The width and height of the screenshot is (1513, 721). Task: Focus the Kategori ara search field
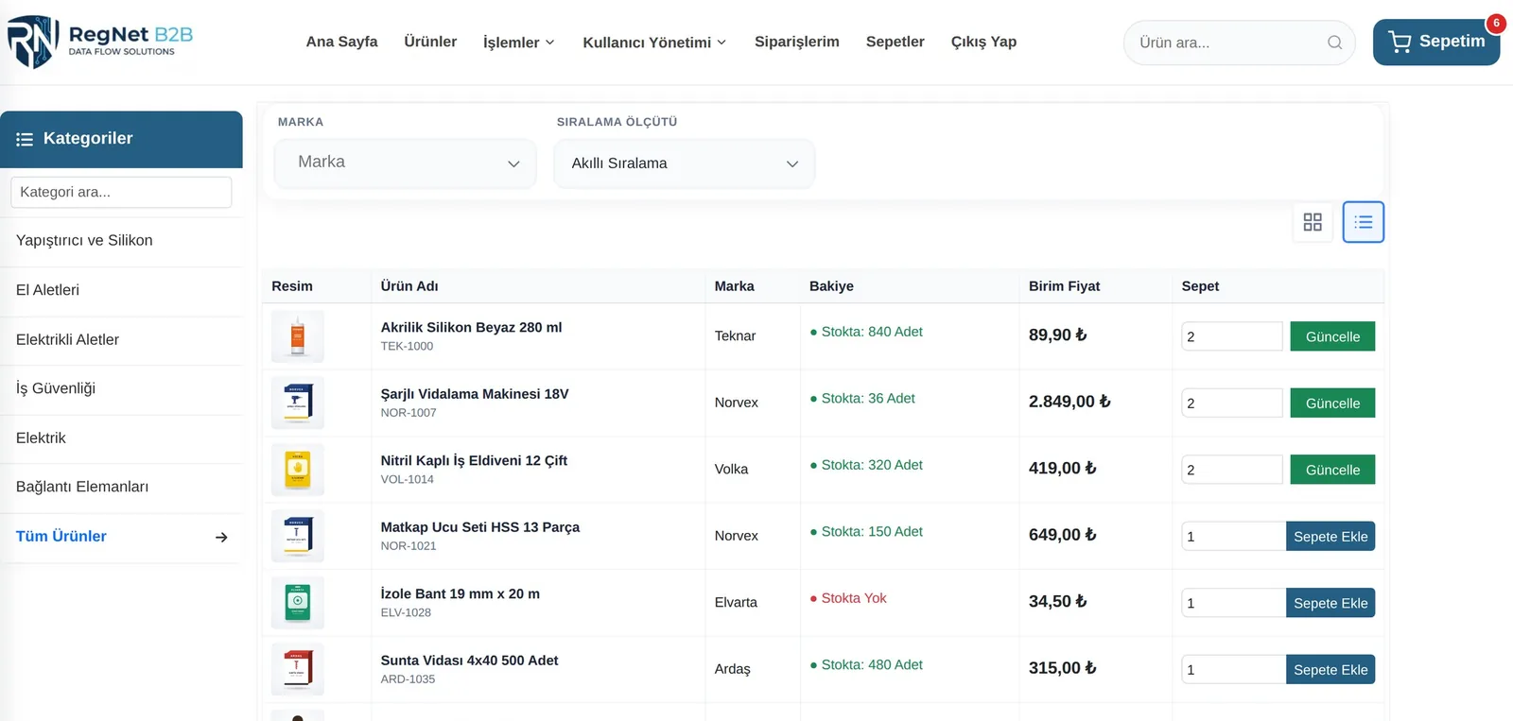pos(121,192)
